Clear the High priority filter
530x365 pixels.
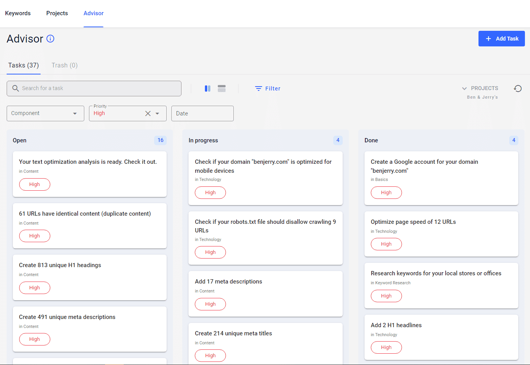(148, 113)
